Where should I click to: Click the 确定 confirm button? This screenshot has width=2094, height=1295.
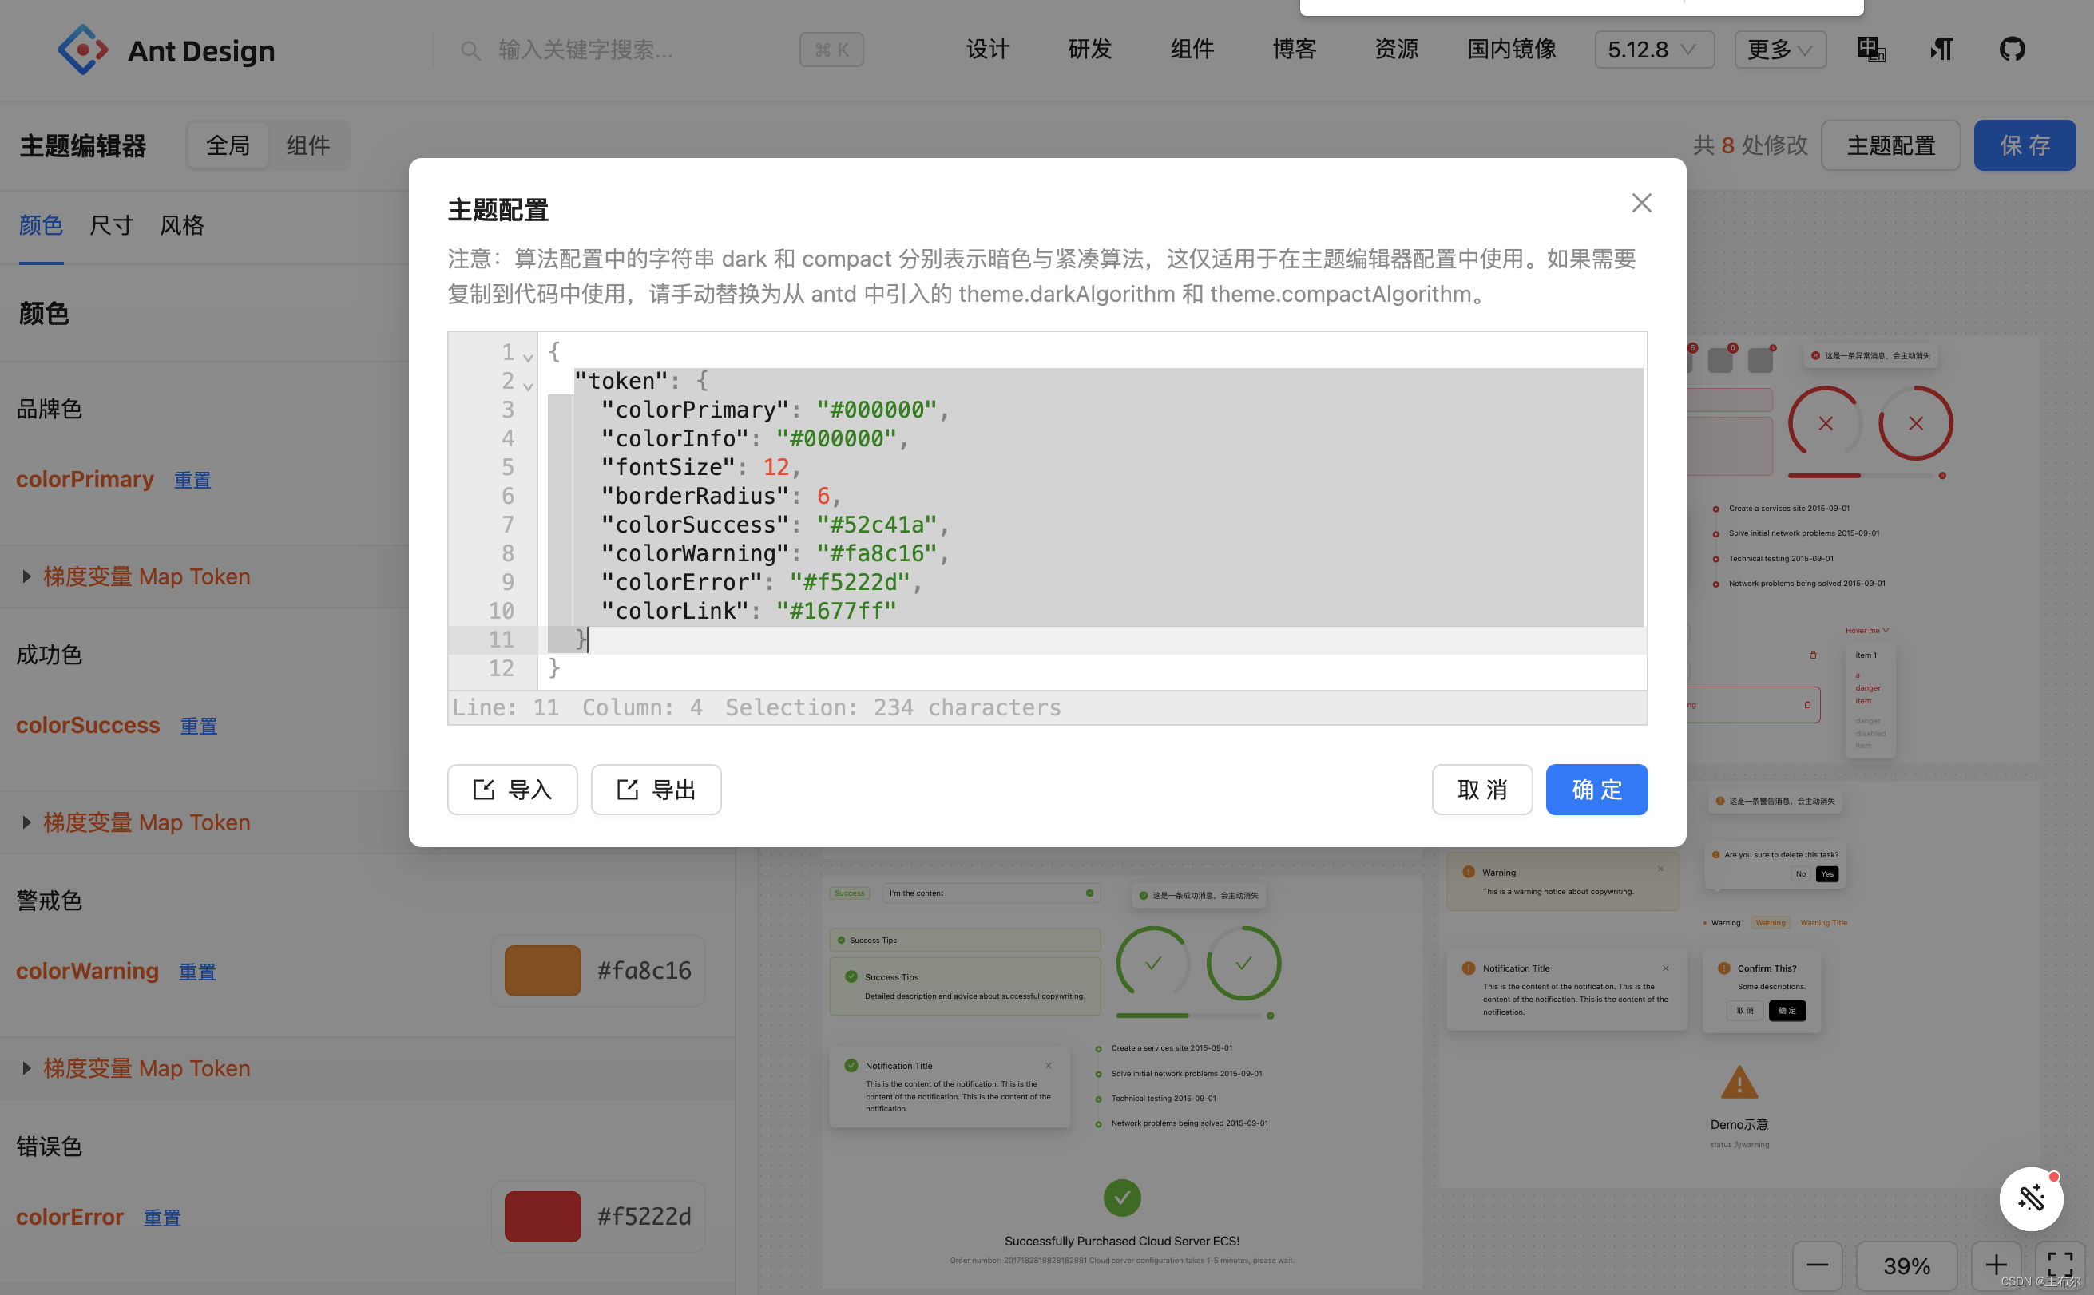1596,790
